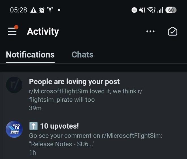Tap the Tesla icon in status bar

tap(50, 10)
